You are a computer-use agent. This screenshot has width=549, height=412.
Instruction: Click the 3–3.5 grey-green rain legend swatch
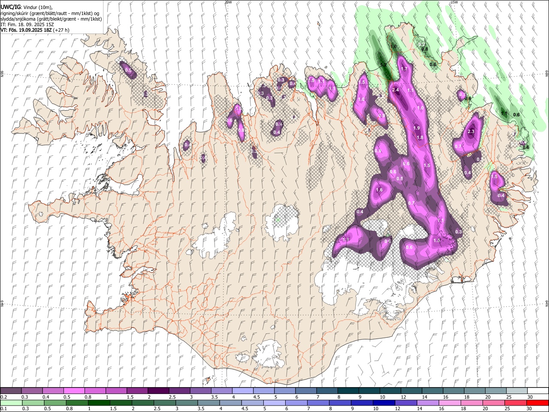coord(187,403)
